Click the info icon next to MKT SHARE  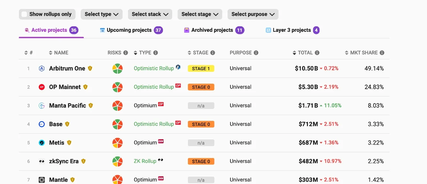pos(382,53)
